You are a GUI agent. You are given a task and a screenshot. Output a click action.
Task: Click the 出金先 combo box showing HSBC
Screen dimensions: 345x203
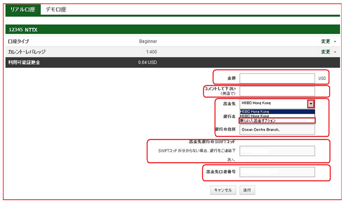coord(274,104)
